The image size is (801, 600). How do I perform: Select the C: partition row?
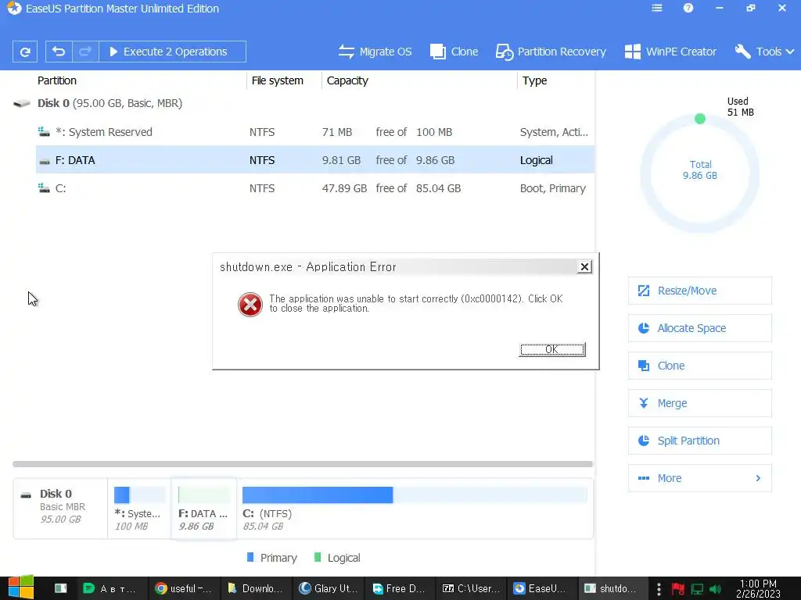pyautogui.click(x=314, y=188)
